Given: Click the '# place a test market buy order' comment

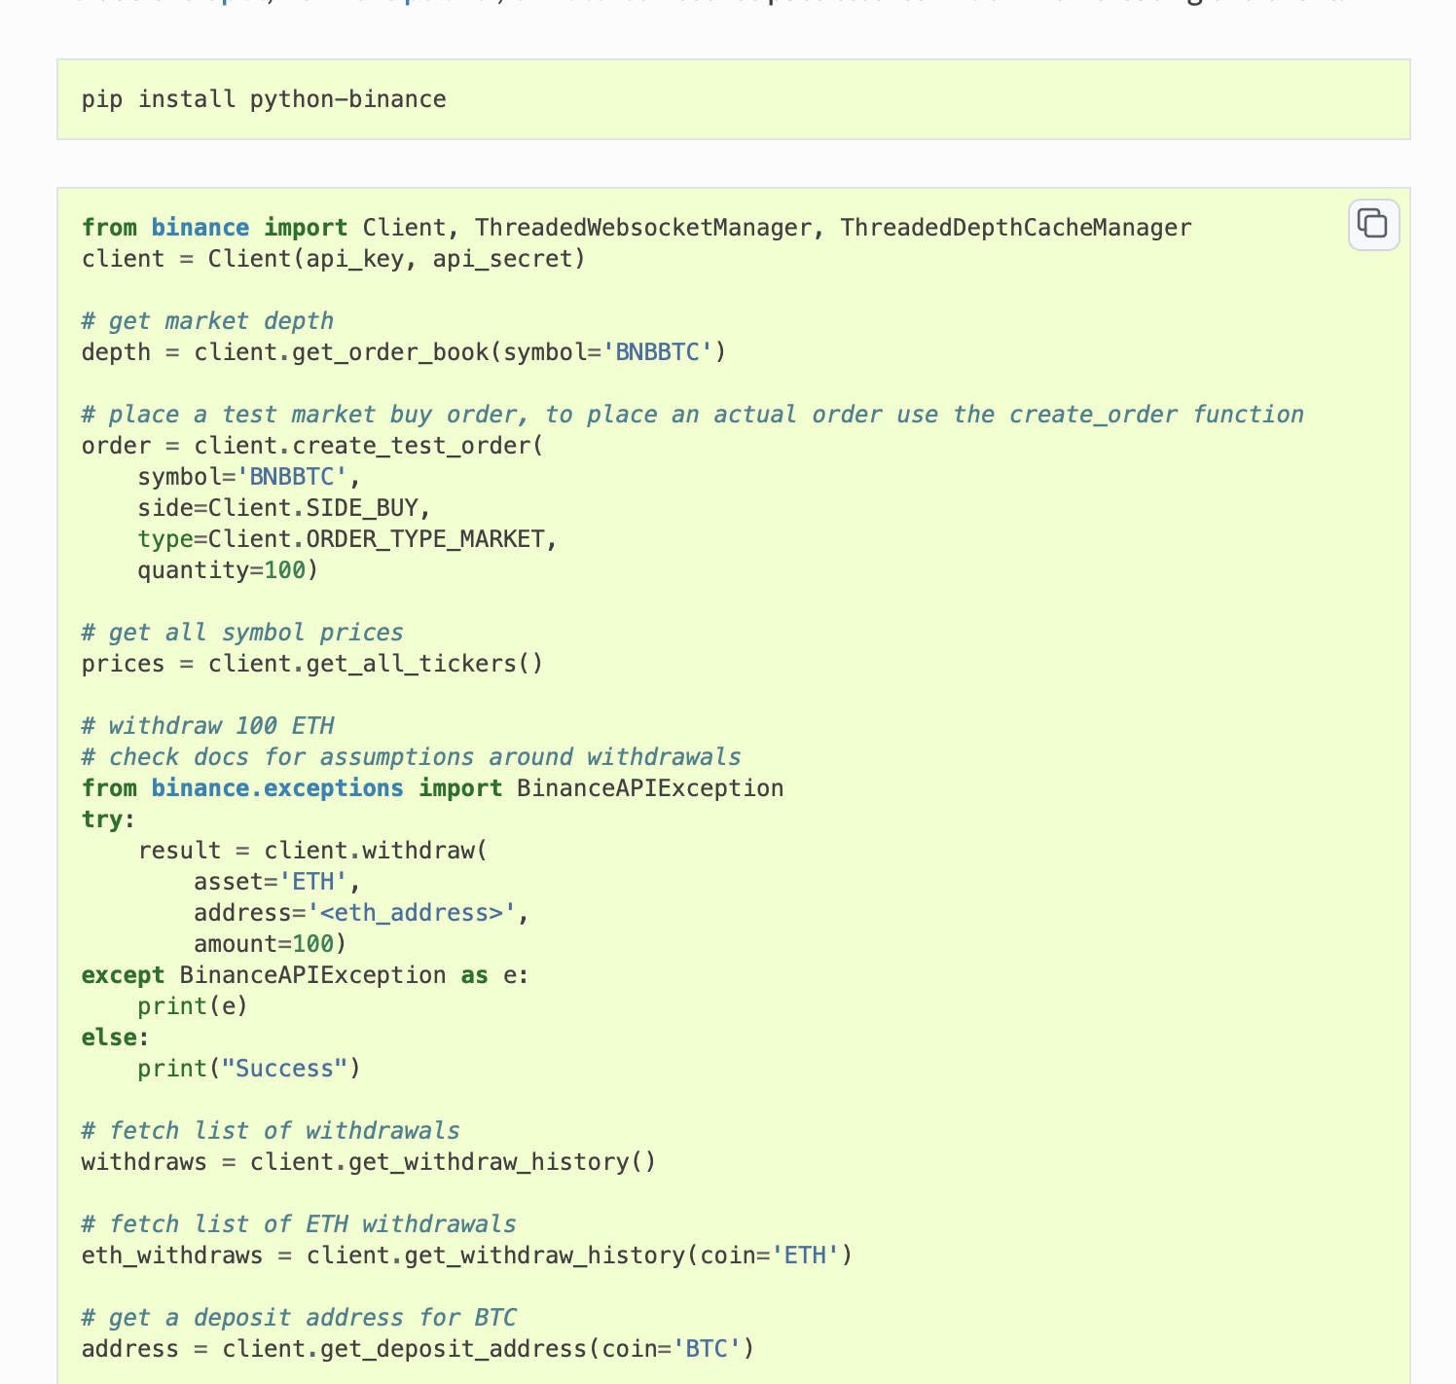Looking at the screenshot, I should [x=692, y=415].
